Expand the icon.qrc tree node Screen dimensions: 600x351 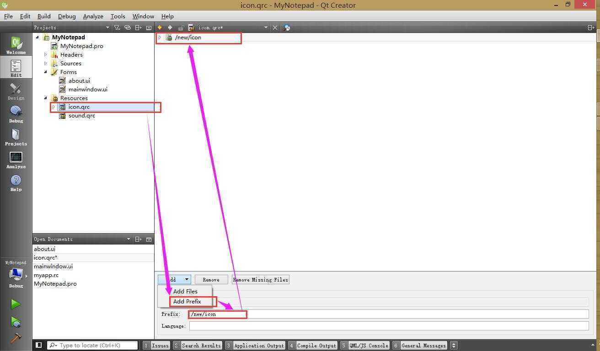pos(54,106)
